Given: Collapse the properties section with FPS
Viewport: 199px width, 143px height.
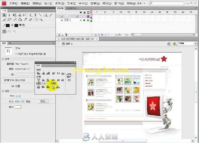Looking at the screenshot, I should click(3, 91).
